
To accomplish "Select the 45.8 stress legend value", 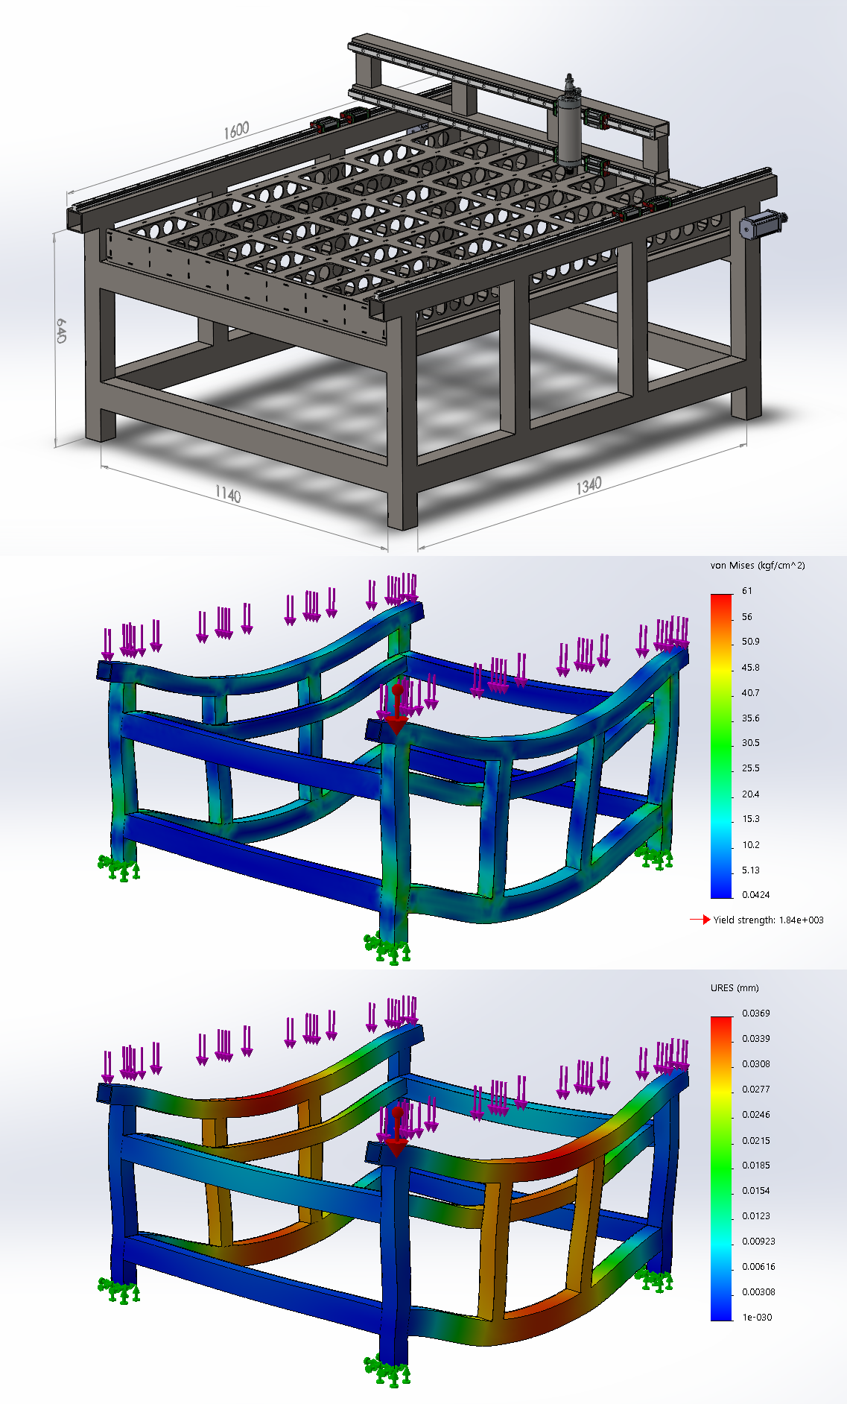I will [751, 668].
